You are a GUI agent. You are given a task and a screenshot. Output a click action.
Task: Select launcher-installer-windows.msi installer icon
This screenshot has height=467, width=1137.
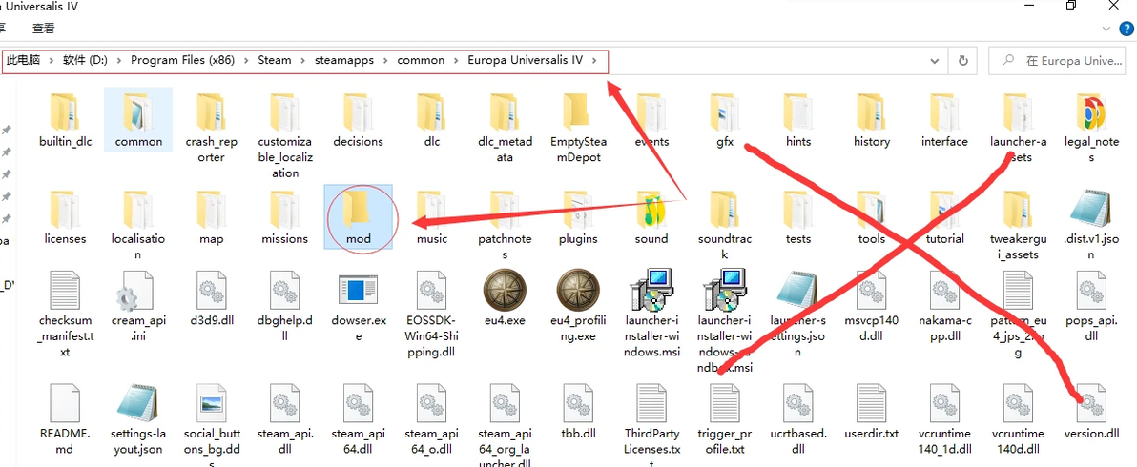(651, 290)
